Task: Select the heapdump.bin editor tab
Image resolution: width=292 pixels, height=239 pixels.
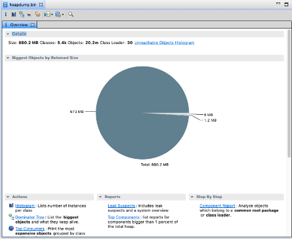Action: click(x=23, y=4)
